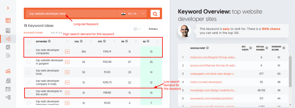Click the arrow icon beside top web developer tools

(67, 72)
